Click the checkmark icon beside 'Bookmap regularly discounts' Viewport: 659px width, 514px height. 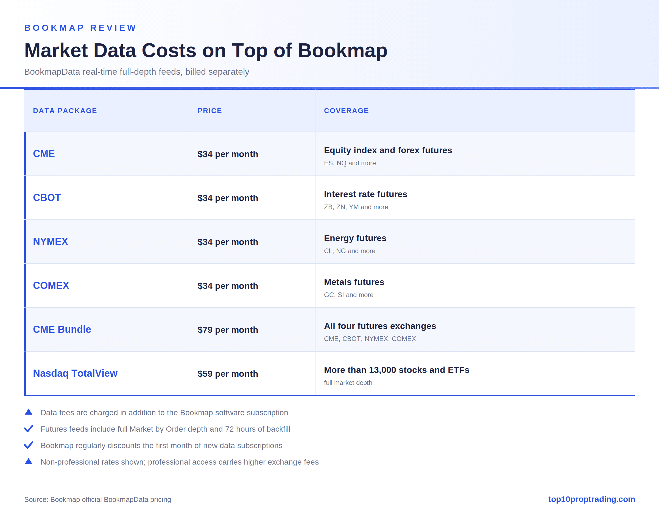[28, 445]
